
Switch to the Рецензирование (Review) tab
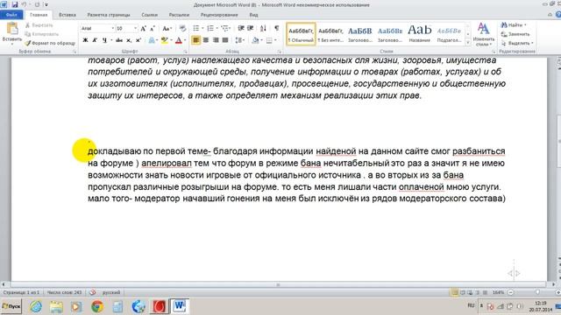click(219, 15)
